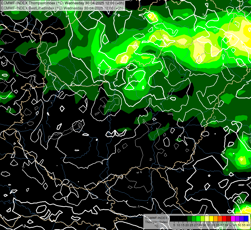
Task: Click the legend scale value 20
Action: point(187,225)
